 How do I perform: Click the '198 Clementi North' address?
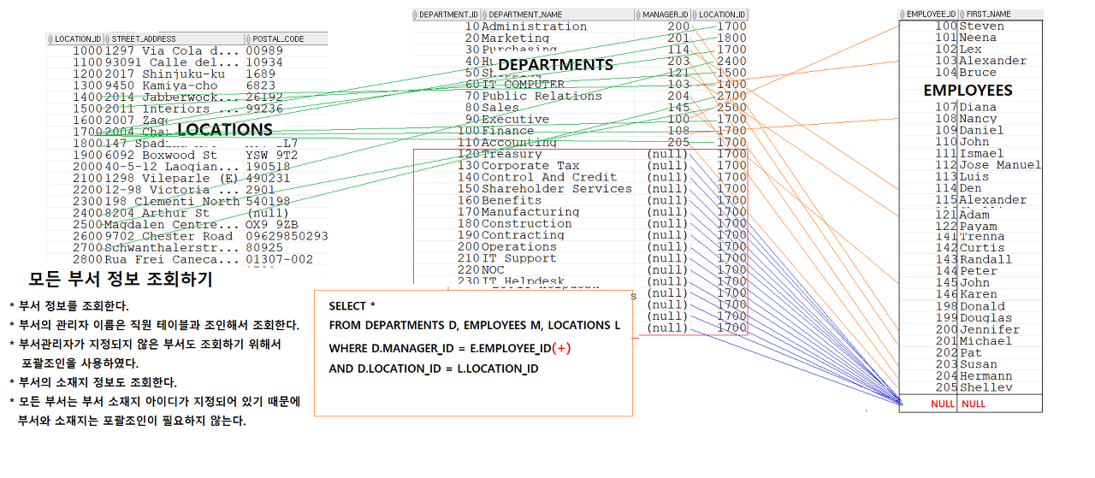coord(173,202)
